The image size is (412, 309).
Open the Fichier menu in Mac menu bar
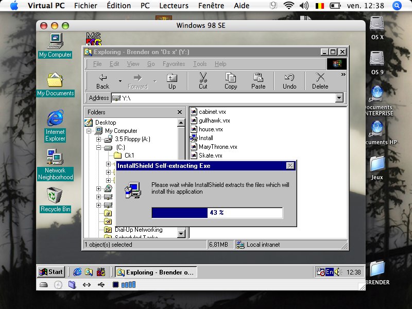click(x=85, y=6)
